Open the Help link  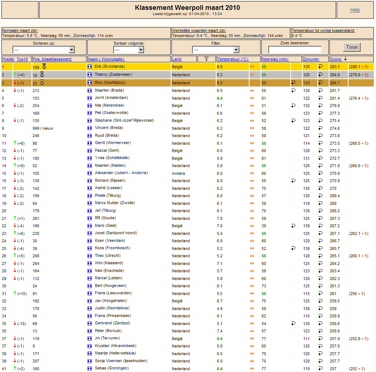[355, 10]
